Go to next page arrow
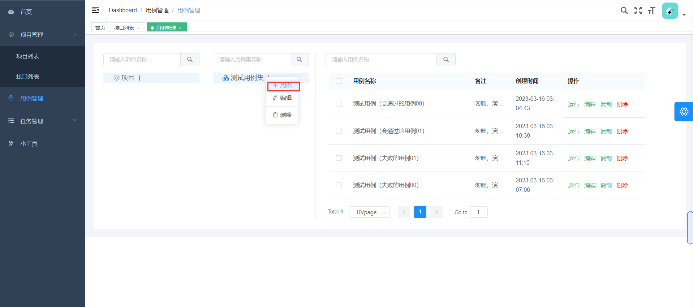Image resolution: width=693 pixels, height=307 pixels. (x=436, y=212)
